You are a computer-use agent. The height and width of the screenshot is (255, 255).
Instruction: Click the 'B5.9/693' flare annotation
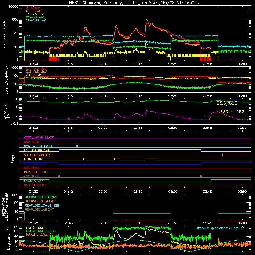(227, 103)
